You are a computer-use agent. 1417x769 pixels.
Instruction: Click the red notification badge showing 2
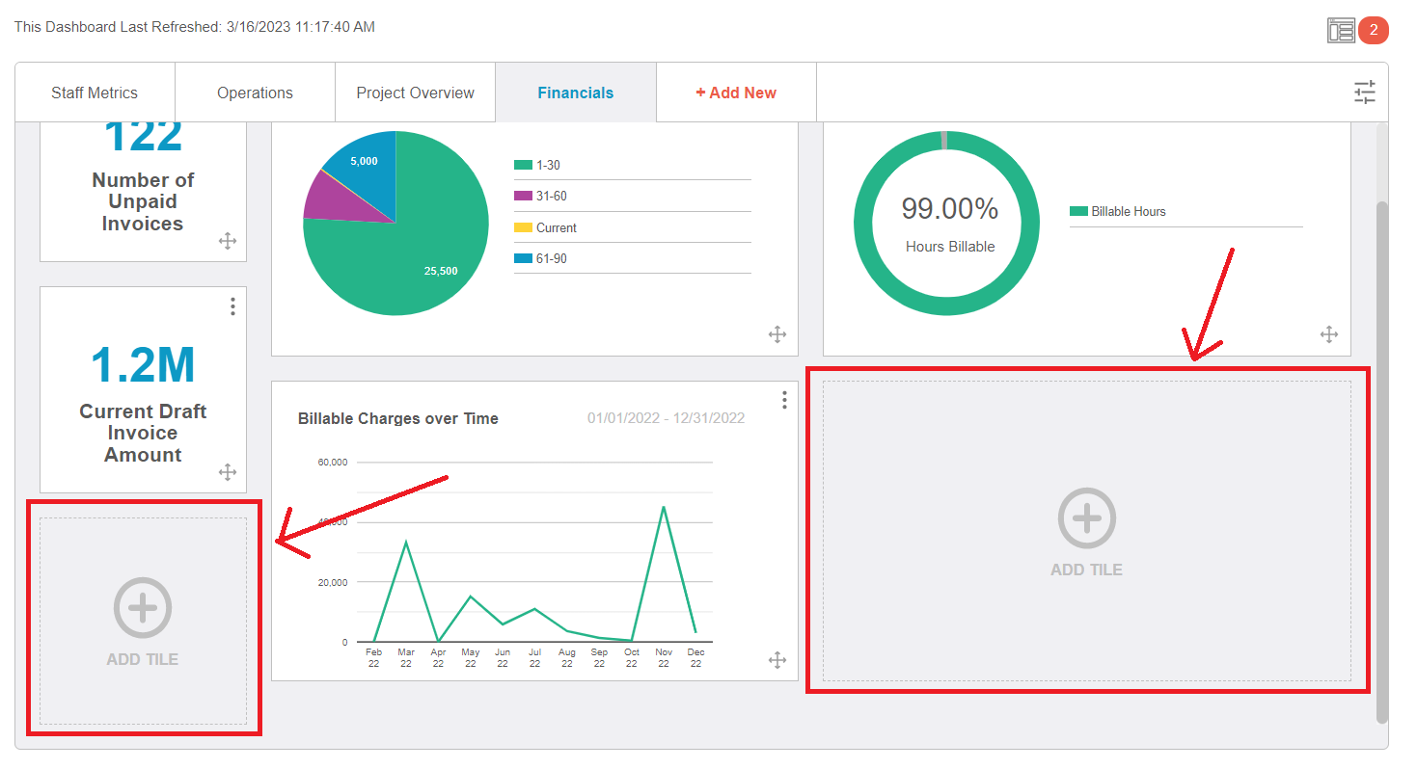pos(1373,31)
